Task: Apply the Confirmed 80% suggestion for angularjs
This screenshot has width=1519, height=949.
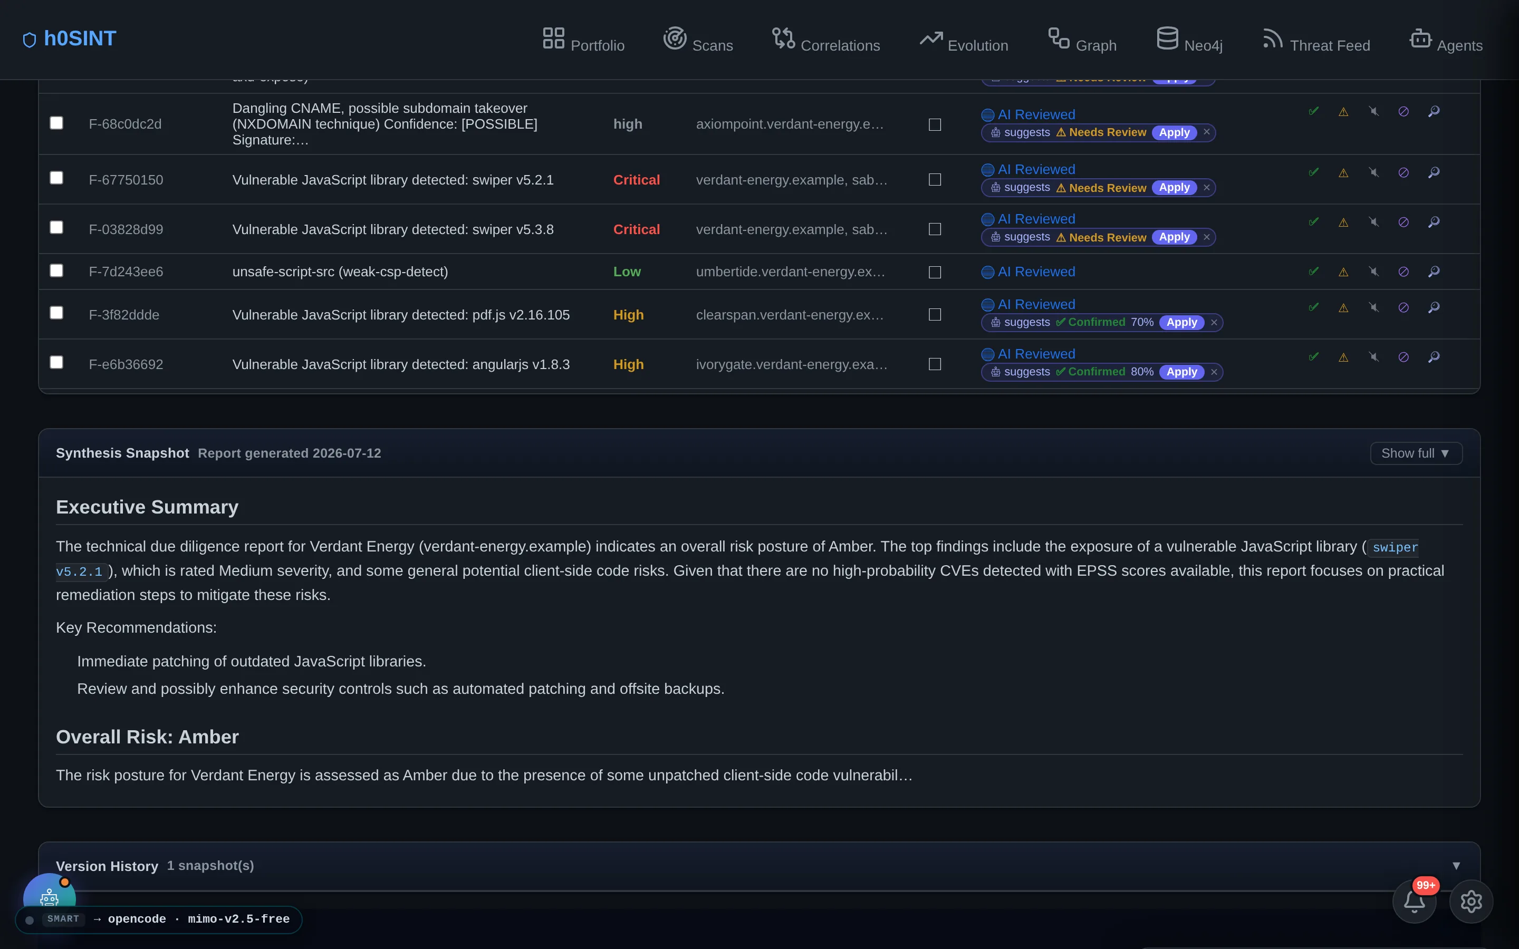Action: (x=1181, y=372)
